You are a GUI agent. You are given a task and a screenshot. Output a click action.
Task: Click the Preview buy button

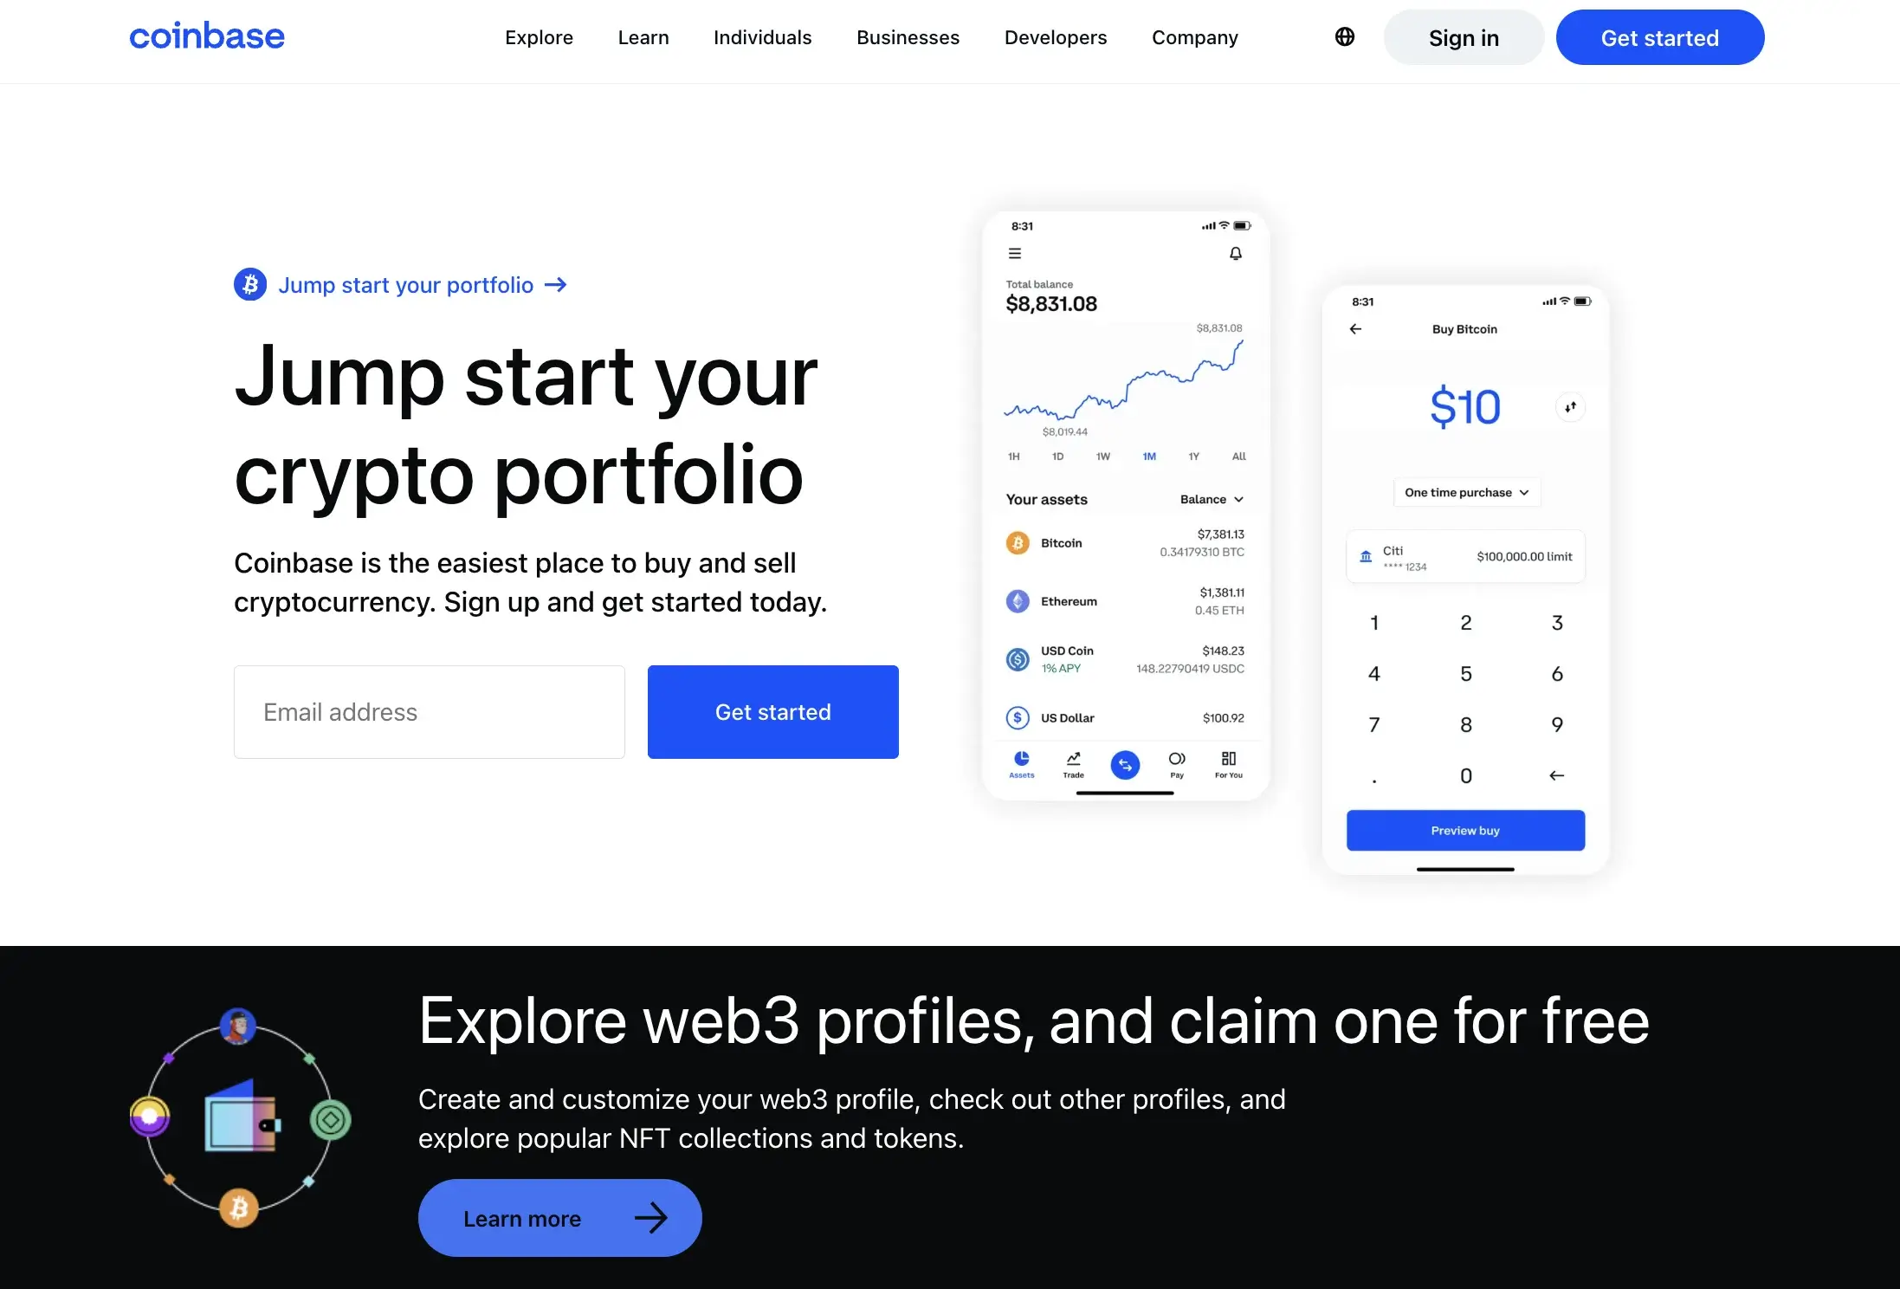(1465, 830)
